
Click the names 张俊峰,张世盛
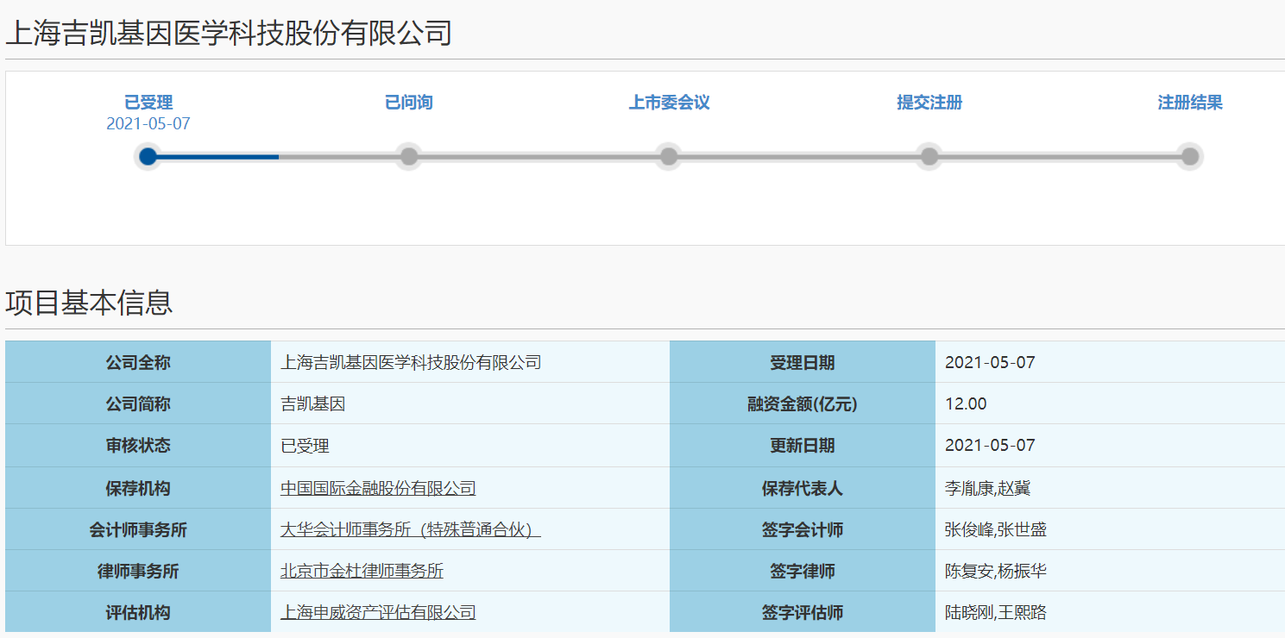click(996, 529)
